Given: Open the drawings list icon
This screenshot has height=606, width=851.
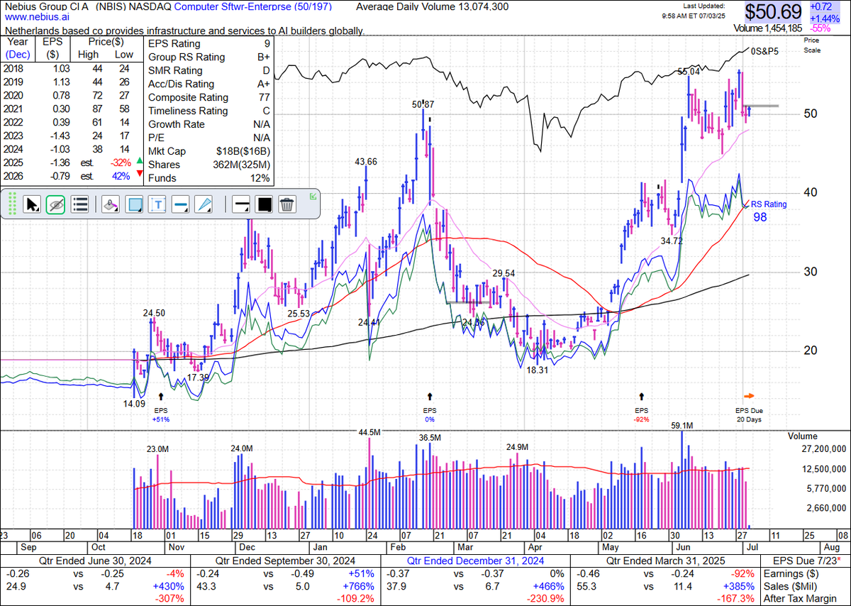Looking at the screenshot, I should point(80,204).
